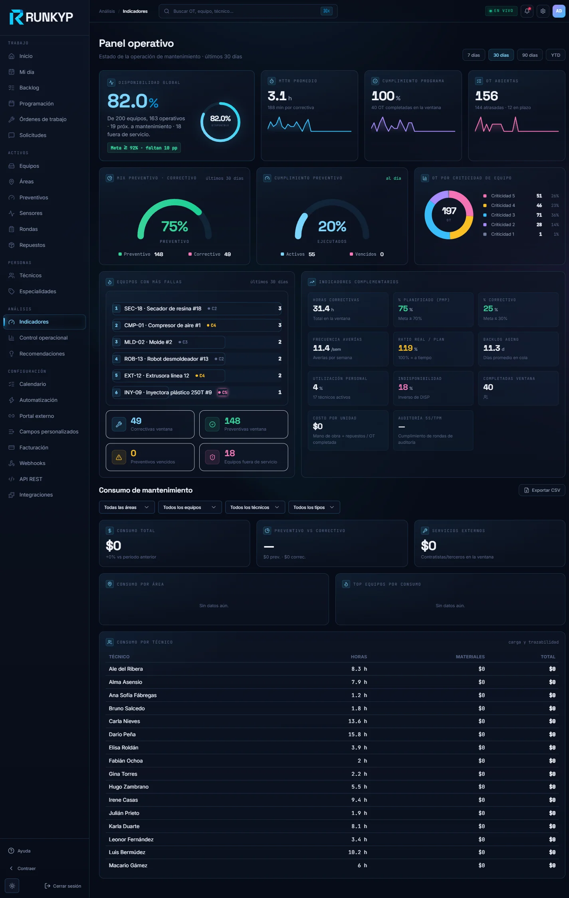Toggle theme with the sun icon
This screenshot has height=898, width=569.
[12, 886]
